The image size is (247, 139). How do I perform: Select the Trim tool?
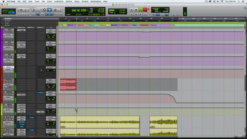pos(39,10)
